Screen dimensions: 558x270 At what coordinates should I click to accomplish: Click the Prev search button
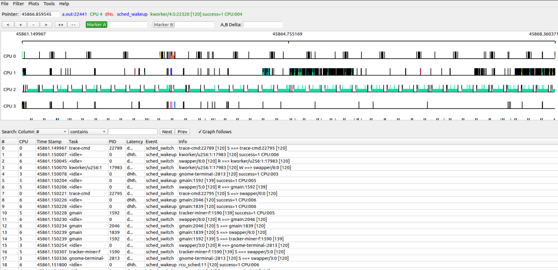click(x=182, y=132)
